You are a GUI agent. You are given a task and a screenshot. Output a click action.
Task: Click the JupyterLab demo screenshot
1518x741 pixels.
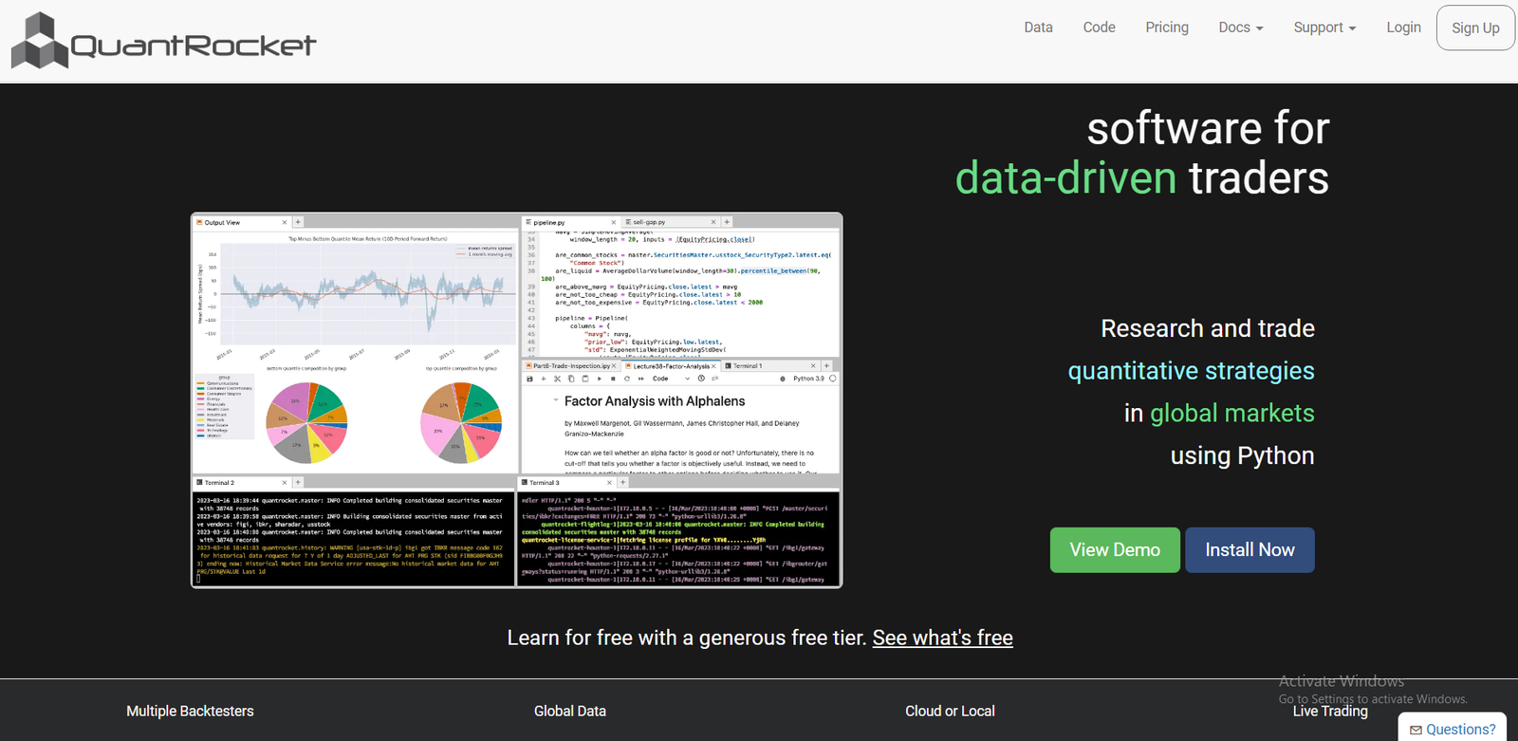pyautogui.click(x=516, y=400)
